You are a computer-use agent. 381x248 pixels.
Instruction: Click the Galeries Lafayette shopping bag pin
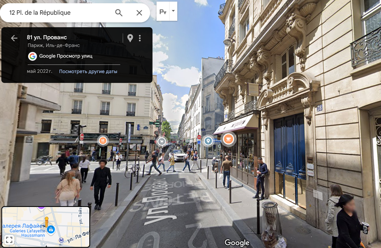click(51, 230)
